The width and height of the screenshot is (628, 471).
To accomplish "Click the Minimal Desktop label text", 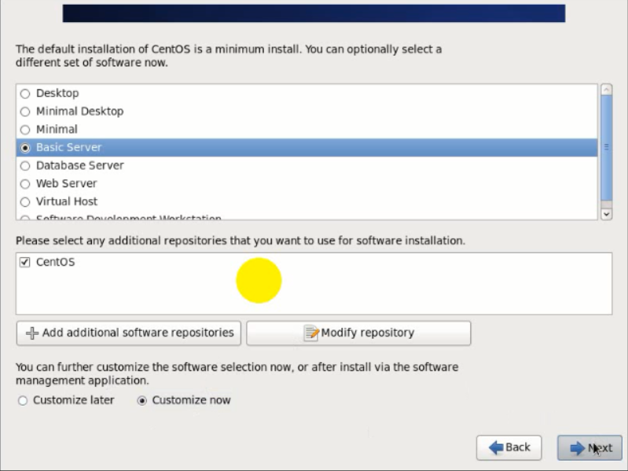I will pos(79,112).
